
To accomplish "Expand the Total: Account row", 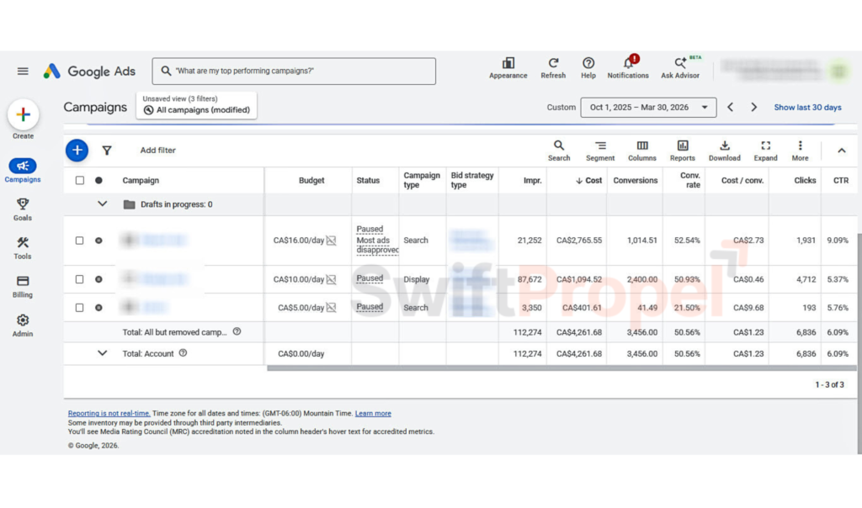I will tap(102, 353).
